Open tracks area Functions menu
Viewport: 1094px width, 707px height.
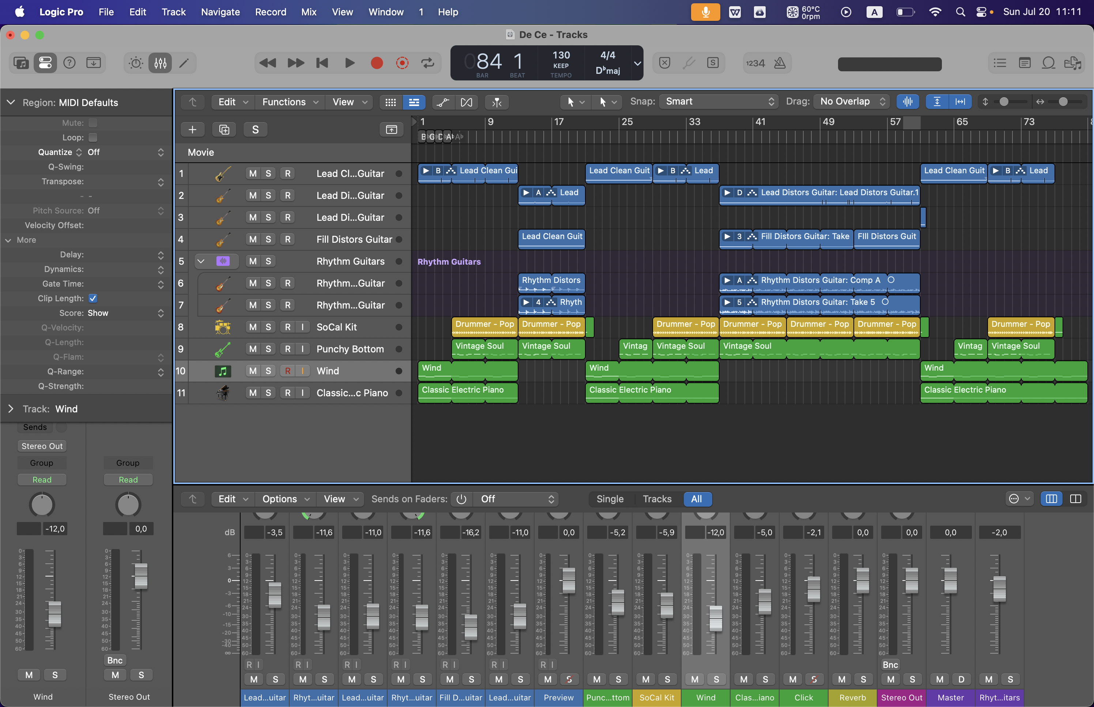290,102
